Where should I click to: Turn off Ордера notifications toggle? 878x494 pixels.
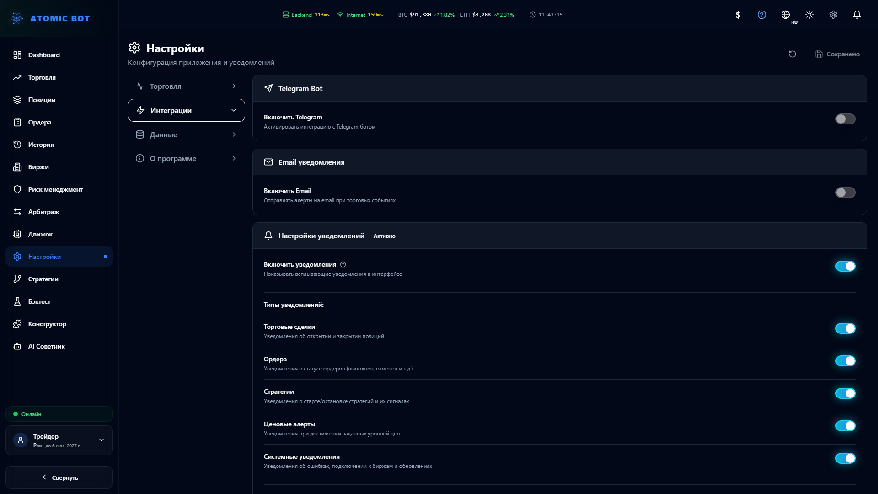(x=845, y=361)
